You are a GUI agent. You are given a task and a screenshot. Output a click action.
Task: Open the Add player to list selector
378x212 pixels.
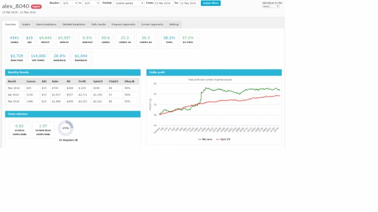click(271, 6)
